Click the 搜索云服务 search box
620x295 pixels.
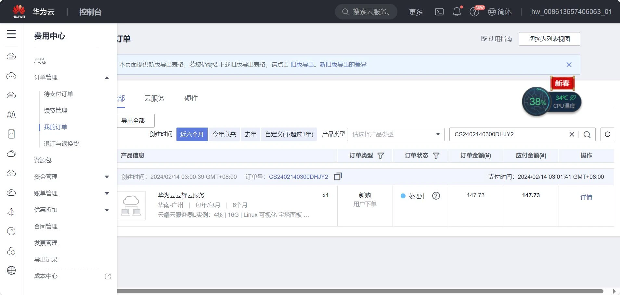[366, 12]
